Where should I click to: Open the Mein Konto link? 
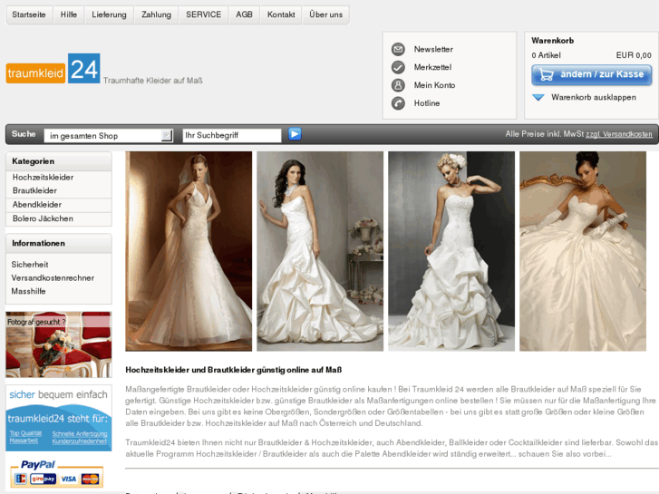coord(434,85)
